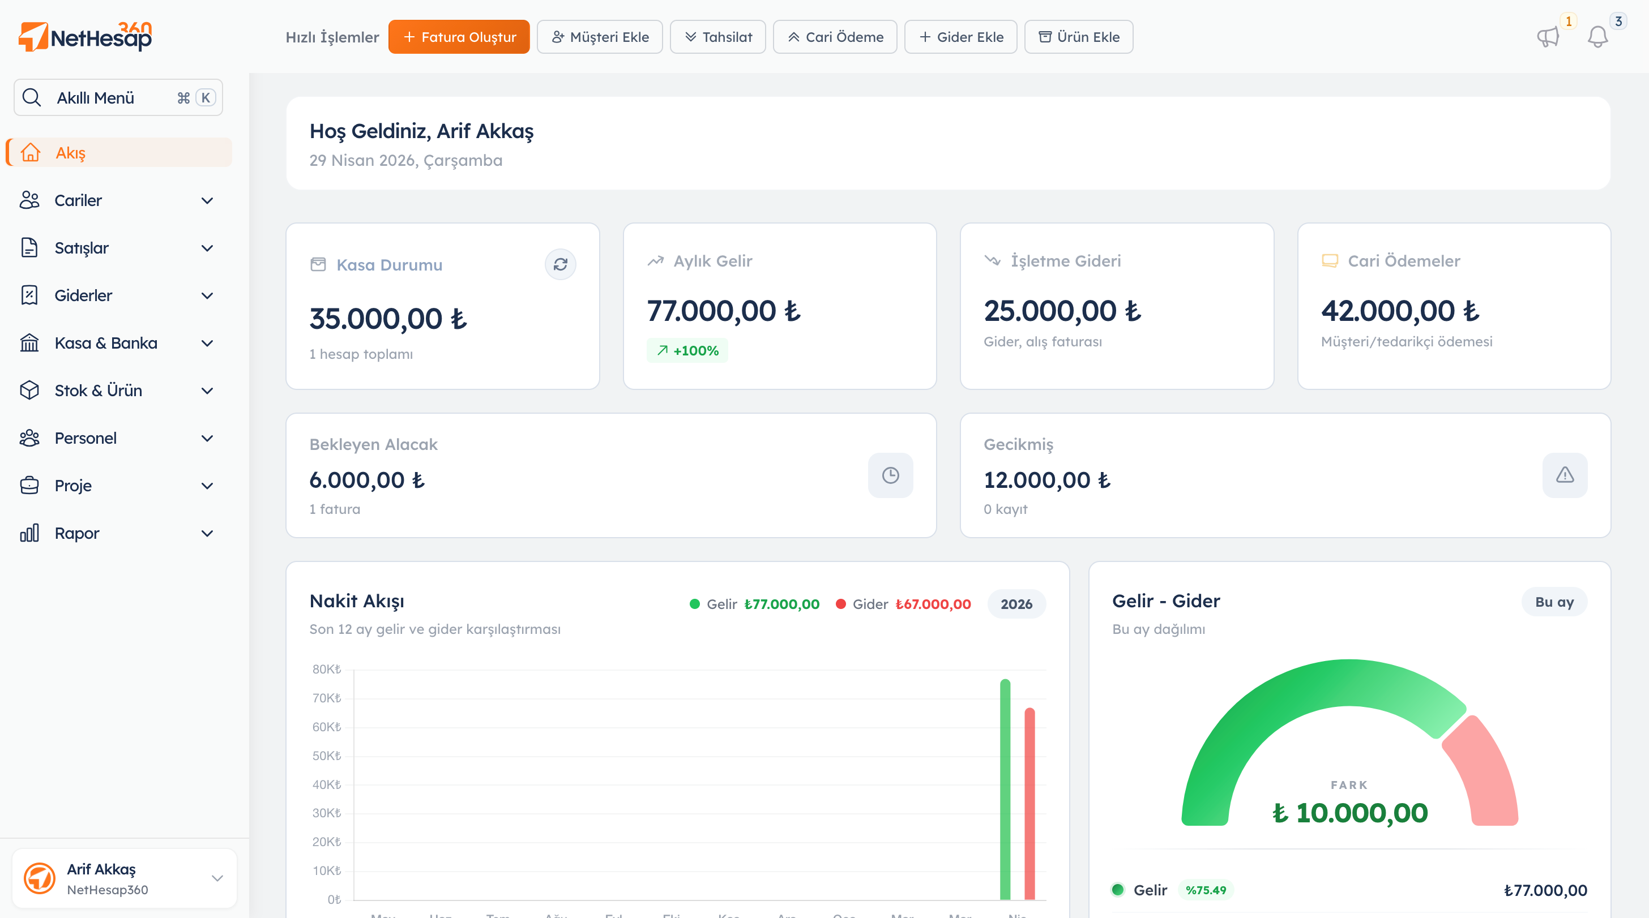Click the Aylık Gelir trend-up icon

(656, 260)
